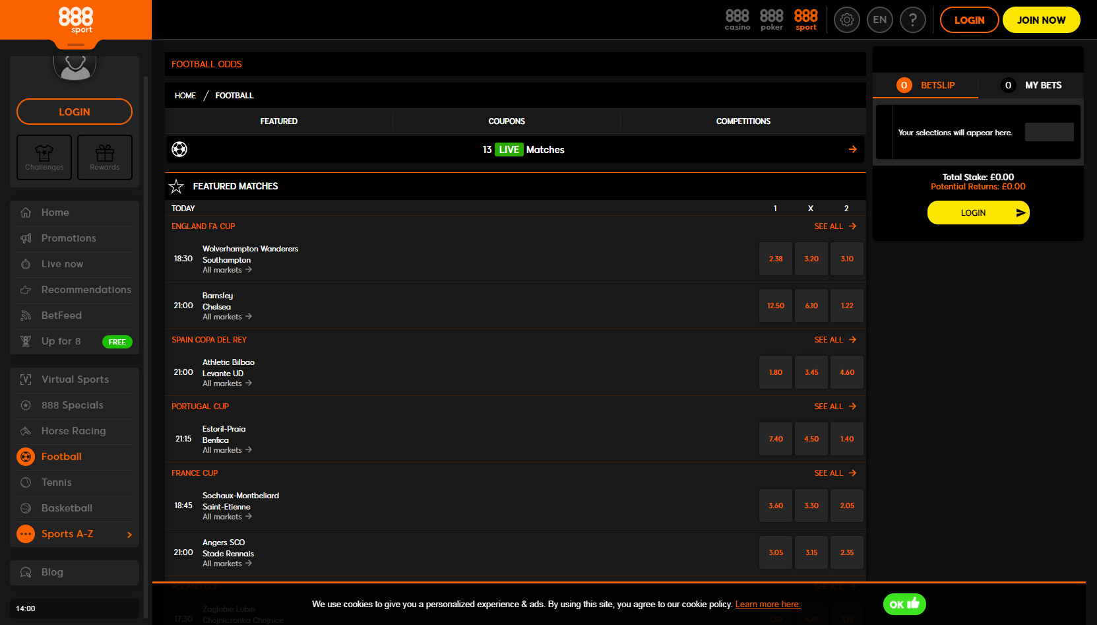Select Athletic Bilbao odds 1.80
The width and height of the screenshot is (1097, 625).
click(x=776, y=372)
